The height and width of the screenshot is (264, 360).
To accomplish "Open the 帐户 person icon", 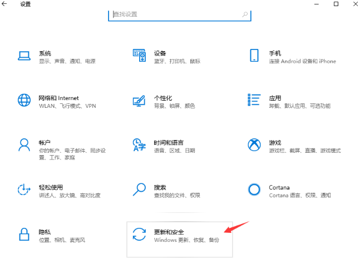I will [24, 145].
